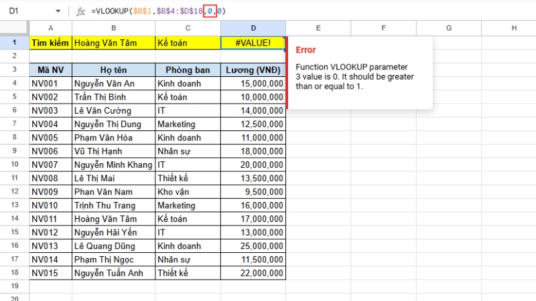Click the select-all corner box
This screenshot has width=536, height=301.
point(14,28)
